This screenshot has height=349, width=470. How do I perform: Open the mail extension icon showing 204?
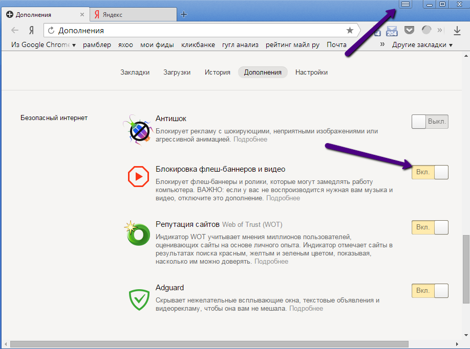(392, 31)
